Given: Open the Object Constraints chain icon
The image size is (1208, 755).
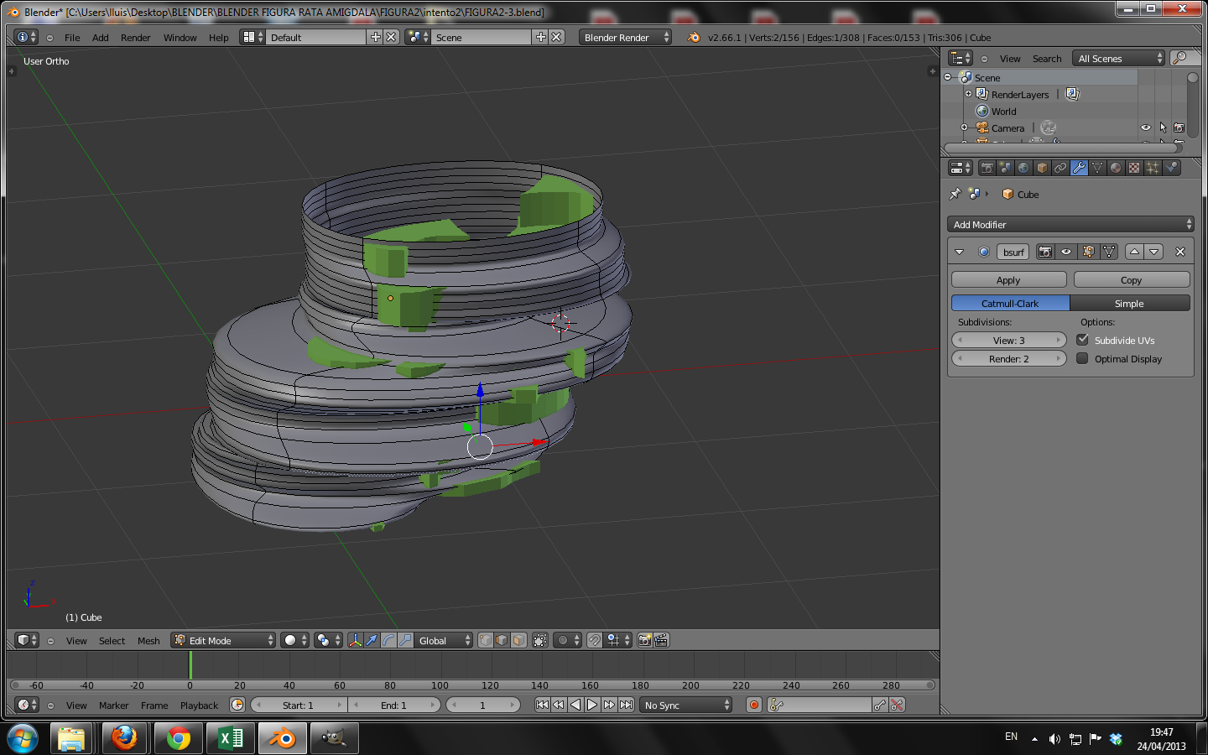Looking at the screenshot, I should [x=1060, y=169].
